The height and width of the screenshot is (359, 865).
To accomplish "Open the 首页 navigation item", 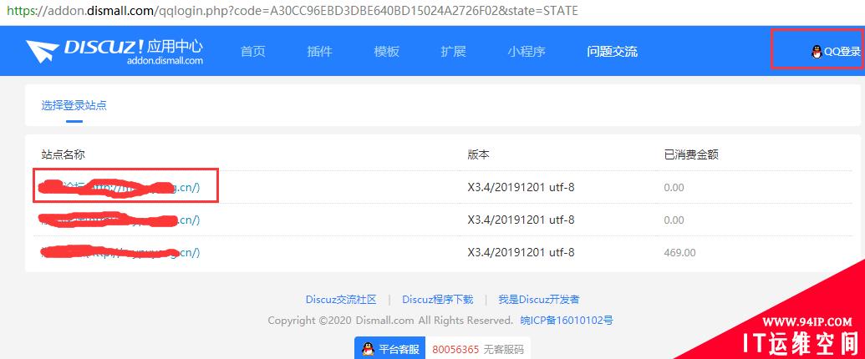I will 253,52.
